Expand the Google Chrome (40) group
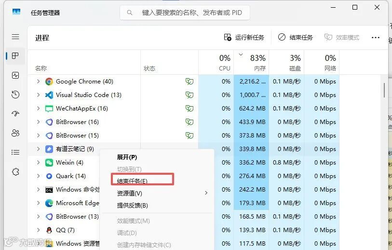The height and width of the screenshot is (250, 392). click(38, 82)
